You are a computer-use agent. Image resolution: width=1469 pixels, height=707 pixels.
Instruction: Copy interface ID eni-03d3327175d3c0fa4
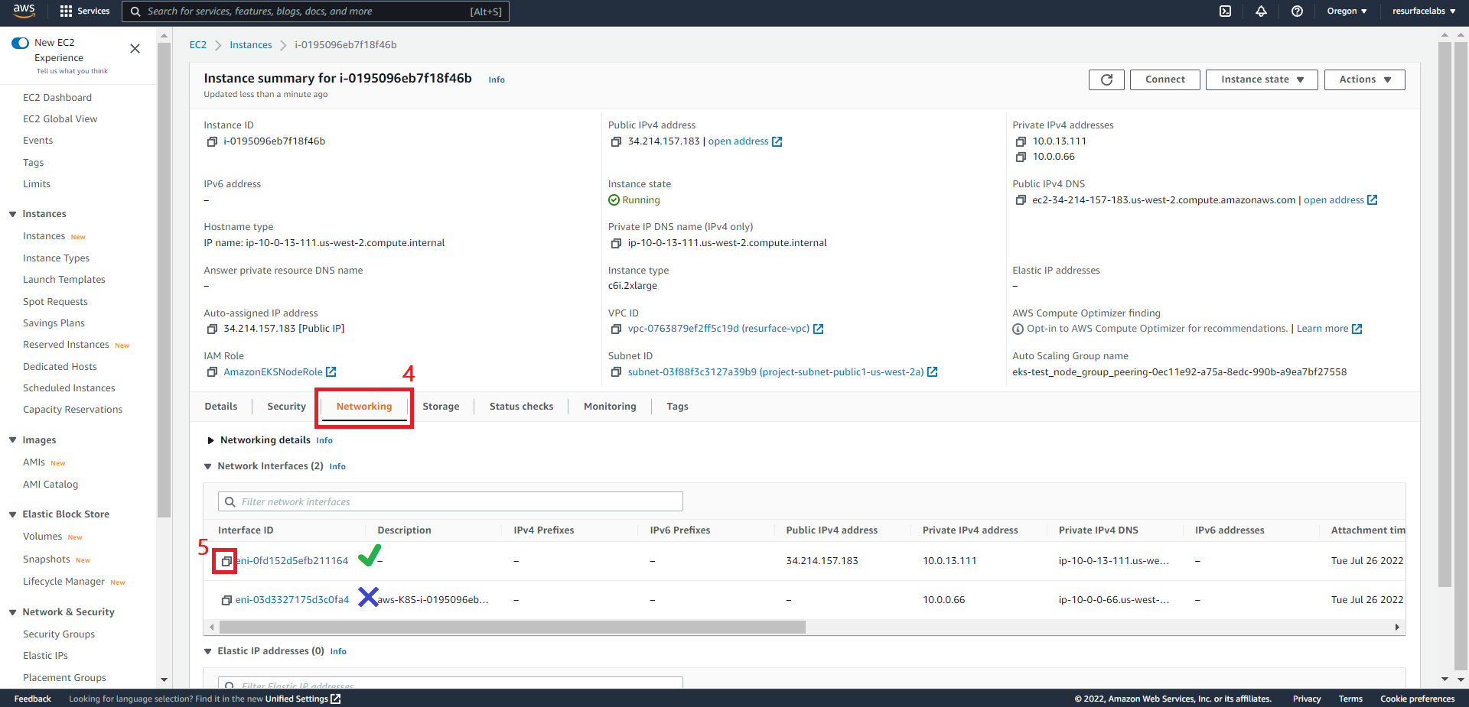click(x=226, y=600)
